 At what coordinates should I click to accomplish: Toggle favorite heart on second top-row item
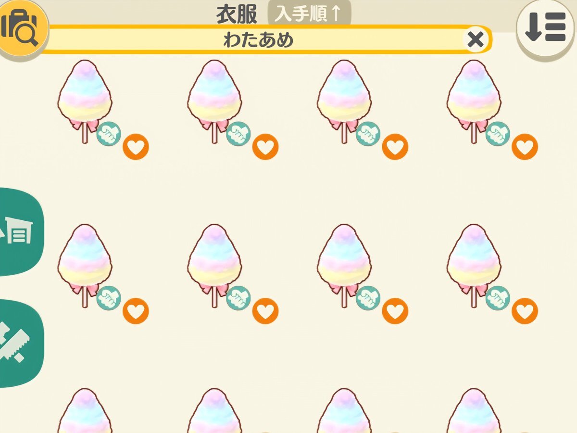(265, 147)
